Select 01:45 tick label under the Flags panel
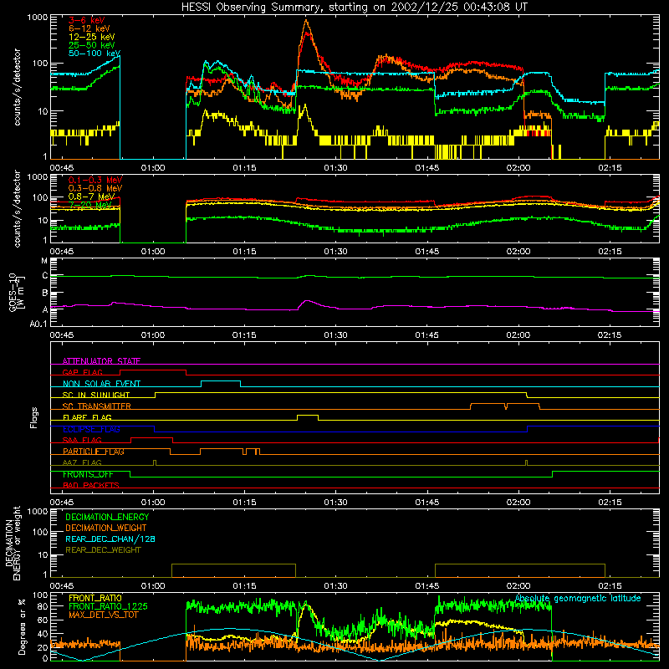Image resolution: width=669 pixels, height=669 pixels. [427, 503]
